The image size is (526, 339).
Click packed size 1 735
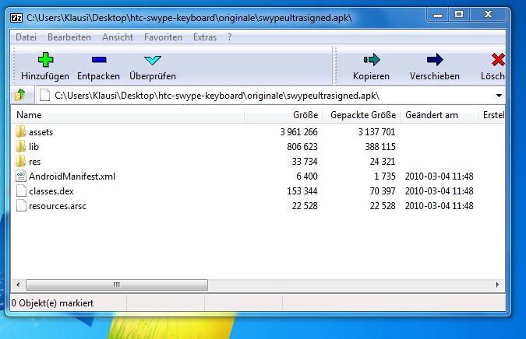click(x=385, y=176)
